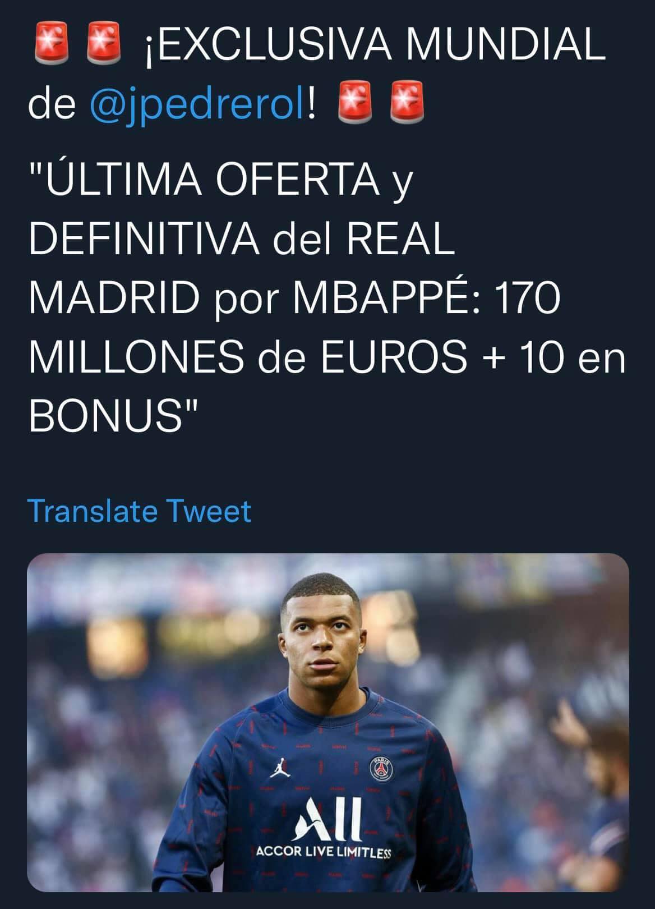This screenshot has width=655, height=909.
Task: Click the siren emoji just before ¡EXCLUSIVA
Action: [103, 42]
